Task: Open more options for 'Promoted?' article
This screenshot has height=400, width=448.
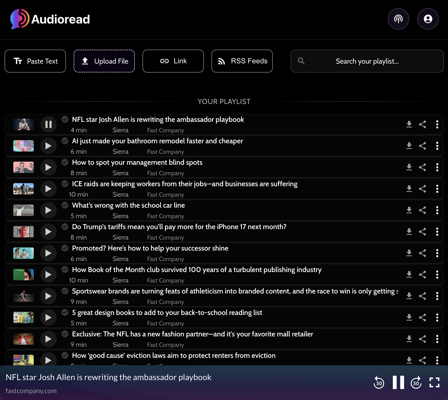Action: (x=437, y=253)
